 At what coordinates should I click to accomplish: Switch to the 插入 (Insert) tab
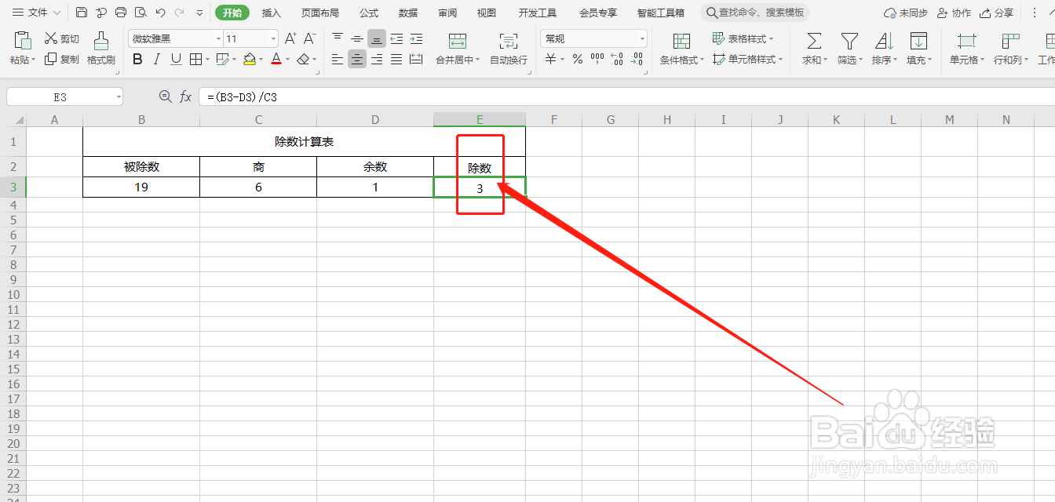(272, 13)
